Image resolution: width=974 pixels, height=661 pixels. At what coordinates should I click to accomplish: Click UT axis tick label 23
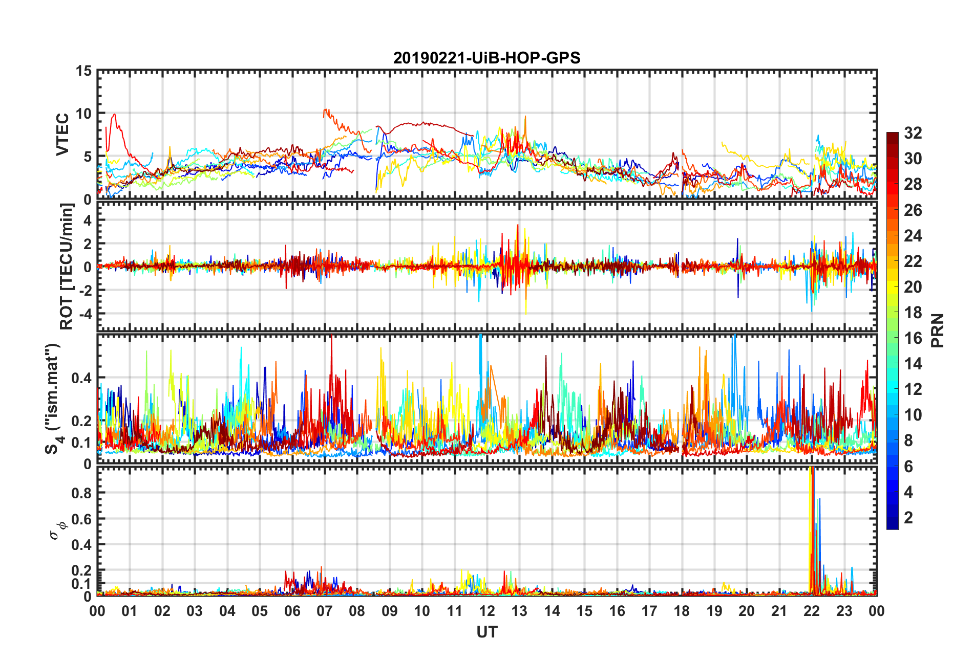pyautogui.click(x=844, y=611)
